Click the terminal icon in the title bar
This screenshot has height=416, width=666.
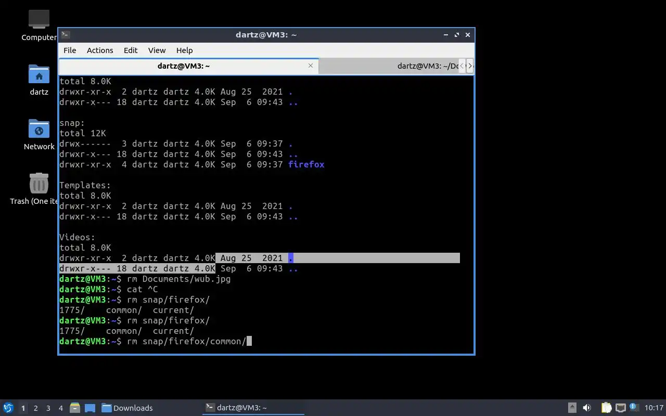(x=66, y=35)
